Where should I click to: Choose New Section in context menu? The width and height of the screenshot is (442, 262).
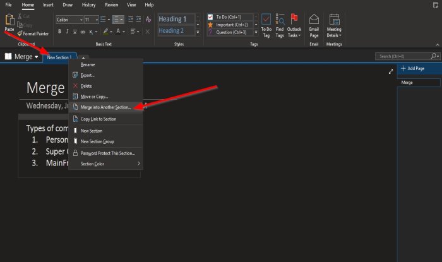[105, 131]
